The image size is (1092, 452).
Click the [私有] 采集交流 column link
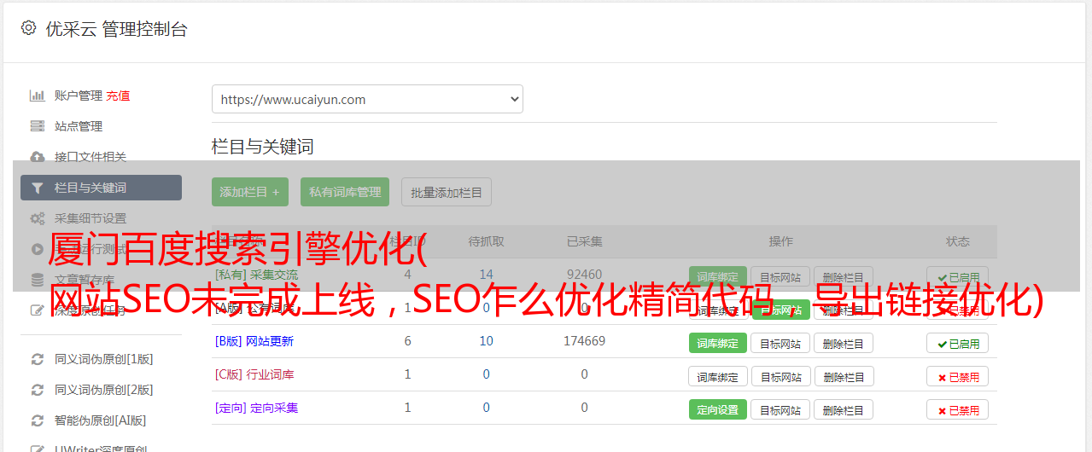pos(257,275)
